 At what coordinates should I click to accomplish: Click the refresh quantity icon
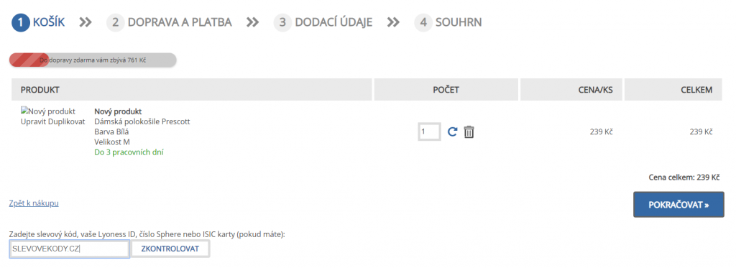452,132
